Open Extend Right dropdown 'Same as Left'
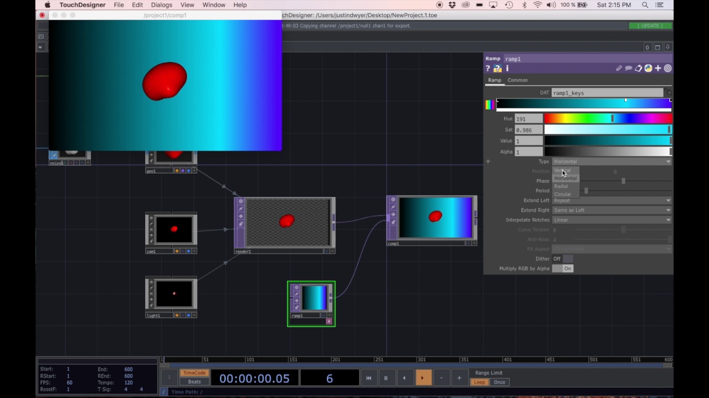The height and width of the screenshot is (398, 709). (612, 210)
